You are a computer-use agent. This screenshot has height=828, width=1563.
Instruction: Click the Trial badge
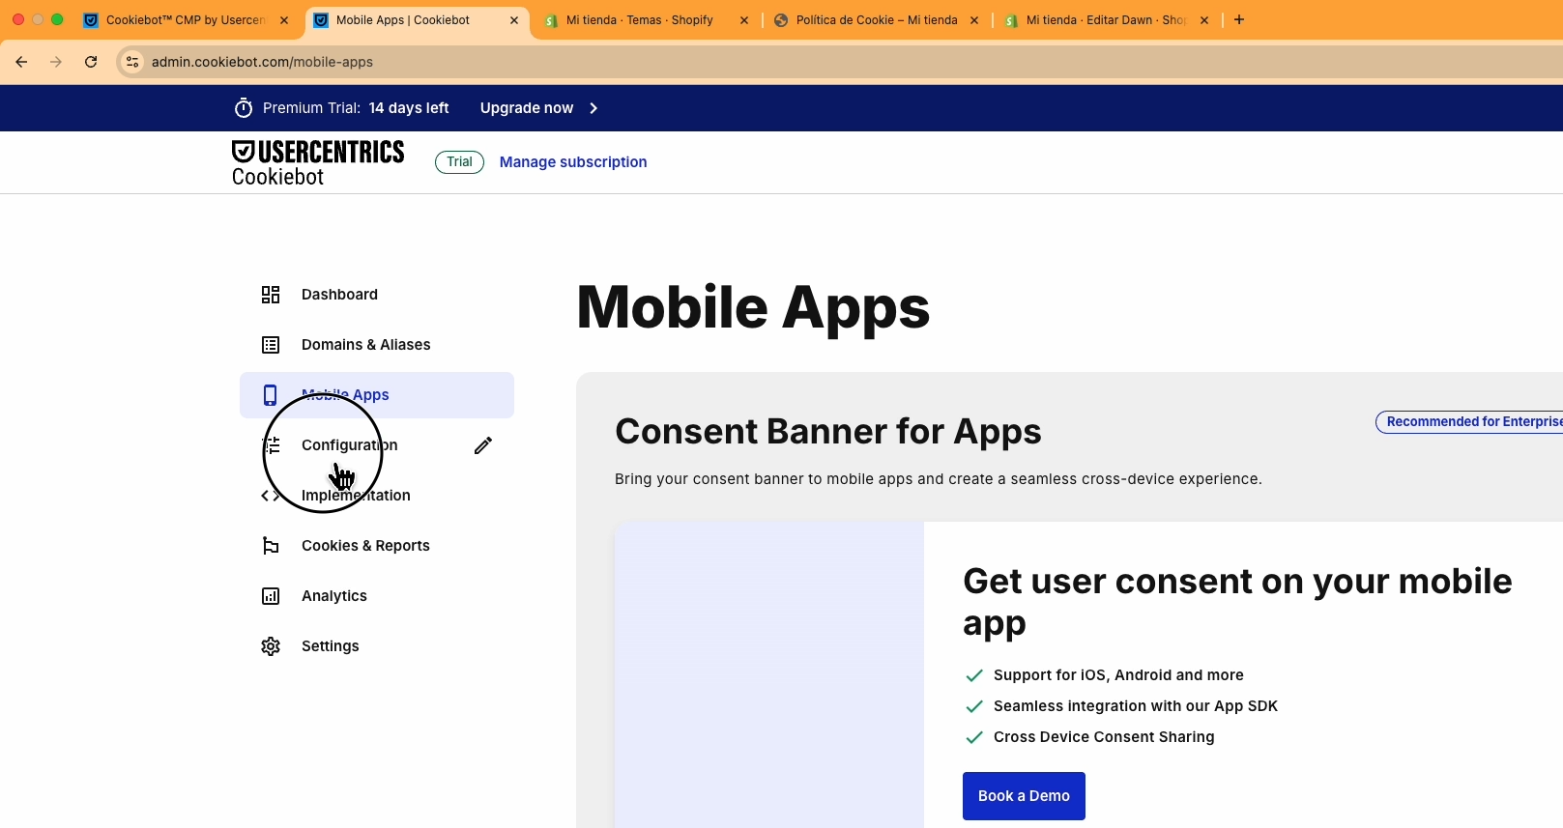[x=459, y=162]
